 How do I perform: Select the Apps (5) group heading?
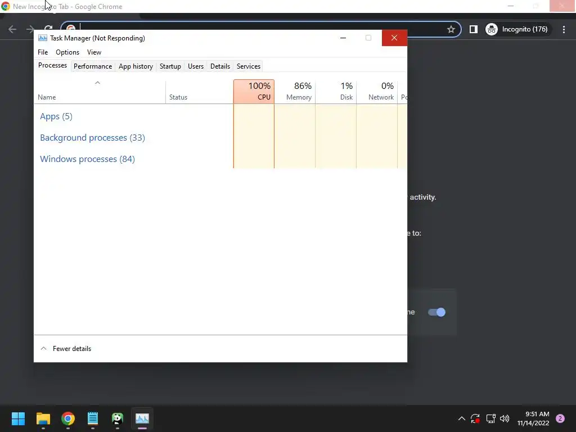tap(56, 116)
